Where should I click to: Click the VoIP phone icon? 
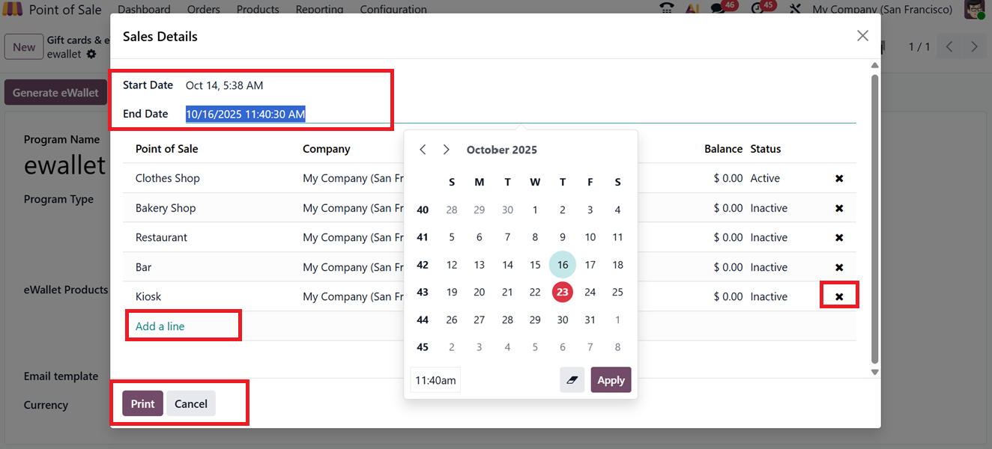pyautogui.click(x=666, y=9)
